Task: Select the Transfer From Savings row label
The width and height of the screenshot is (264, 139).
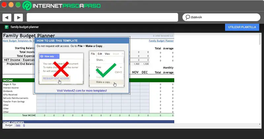Action: (x=14, y=101)
